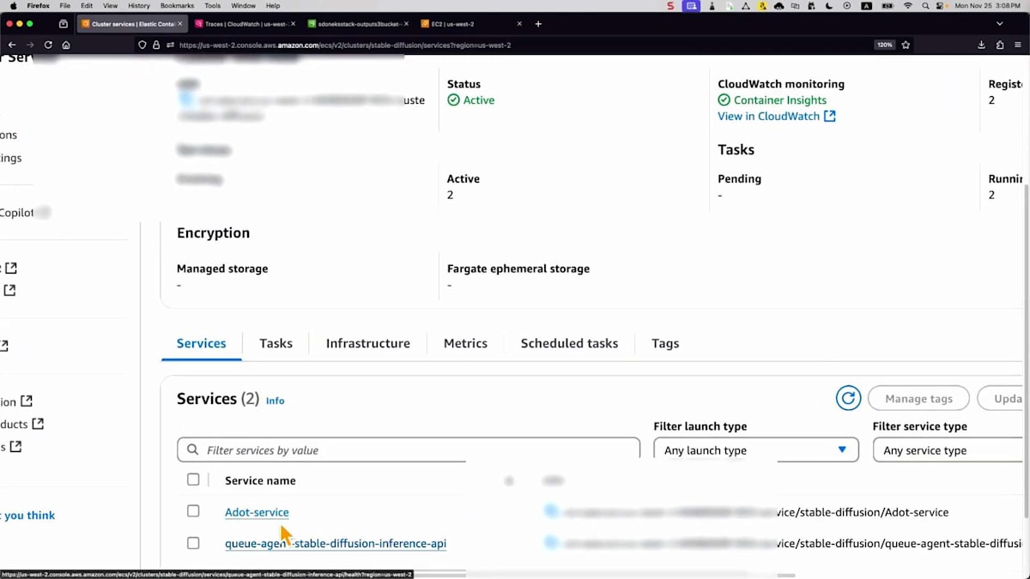The width and height of the screenshot is (1030, 579).
Task: Bookmark this page with the star
Action: click(906, 45)
